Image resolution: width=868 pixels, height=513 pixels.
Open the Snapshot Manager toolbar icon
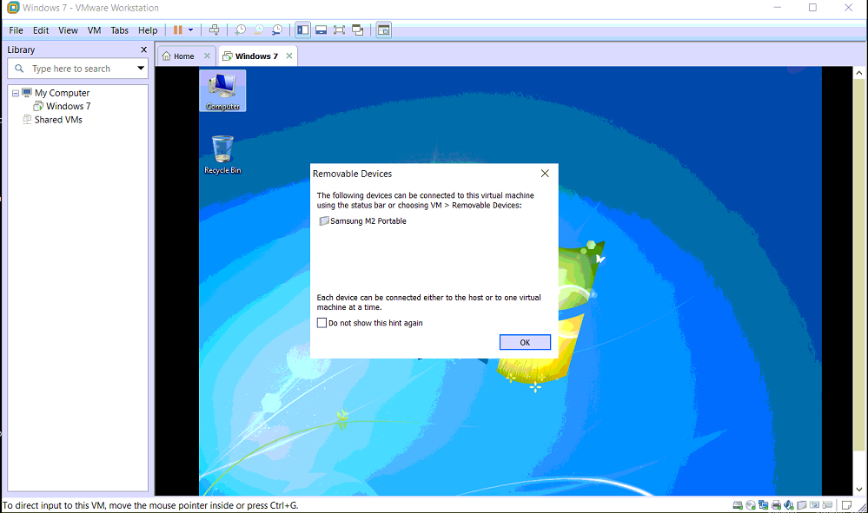click(x=277, y=30)
